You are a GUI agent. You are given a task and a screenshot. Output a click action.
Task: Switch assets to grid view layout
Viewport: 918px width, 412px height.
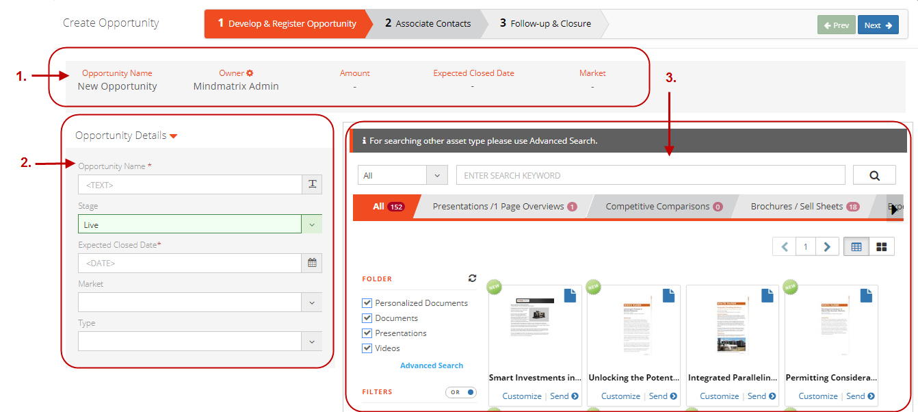[881, 246]
